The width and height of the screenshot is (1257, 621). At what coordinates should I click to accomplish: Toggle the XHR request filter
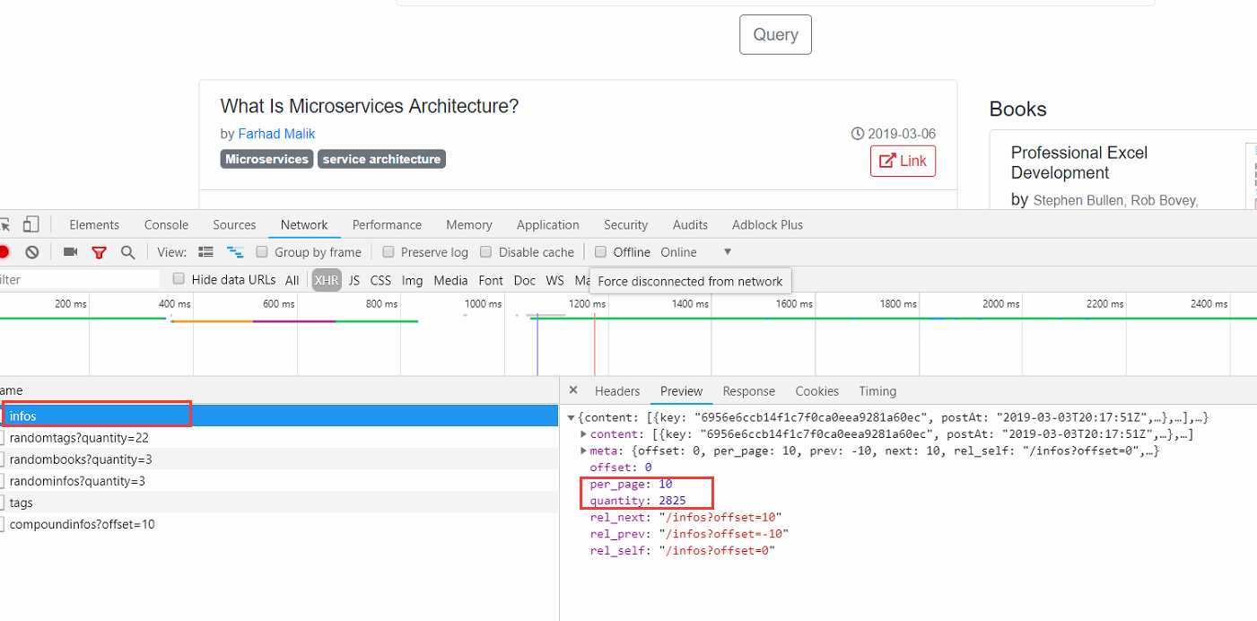tap(327, 280)
